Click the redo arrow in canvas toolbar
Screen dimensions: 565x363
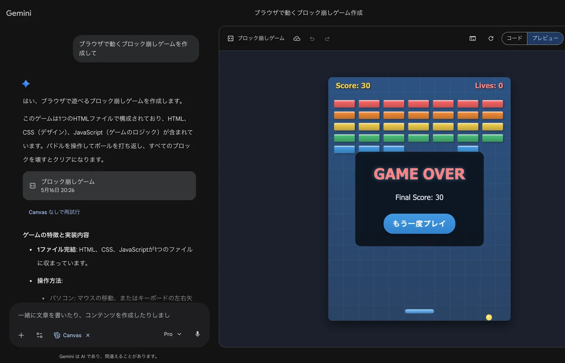327,39
